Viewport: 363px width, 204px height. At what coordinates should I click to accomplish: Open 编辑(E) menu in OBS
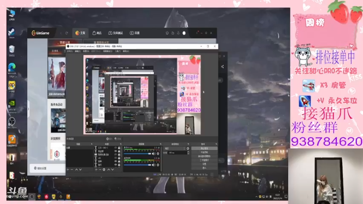[x=78, y=51]
